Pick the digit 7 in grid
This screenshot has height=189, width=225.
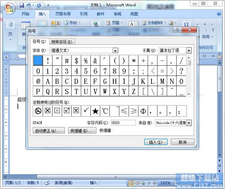coord(105,71)
